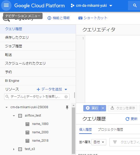Image resolution: width=140 pixels, height=155 pixels.
Task: Collapse the cm-da-mikami-yuki-258308 project node
Action: (7, 107)
